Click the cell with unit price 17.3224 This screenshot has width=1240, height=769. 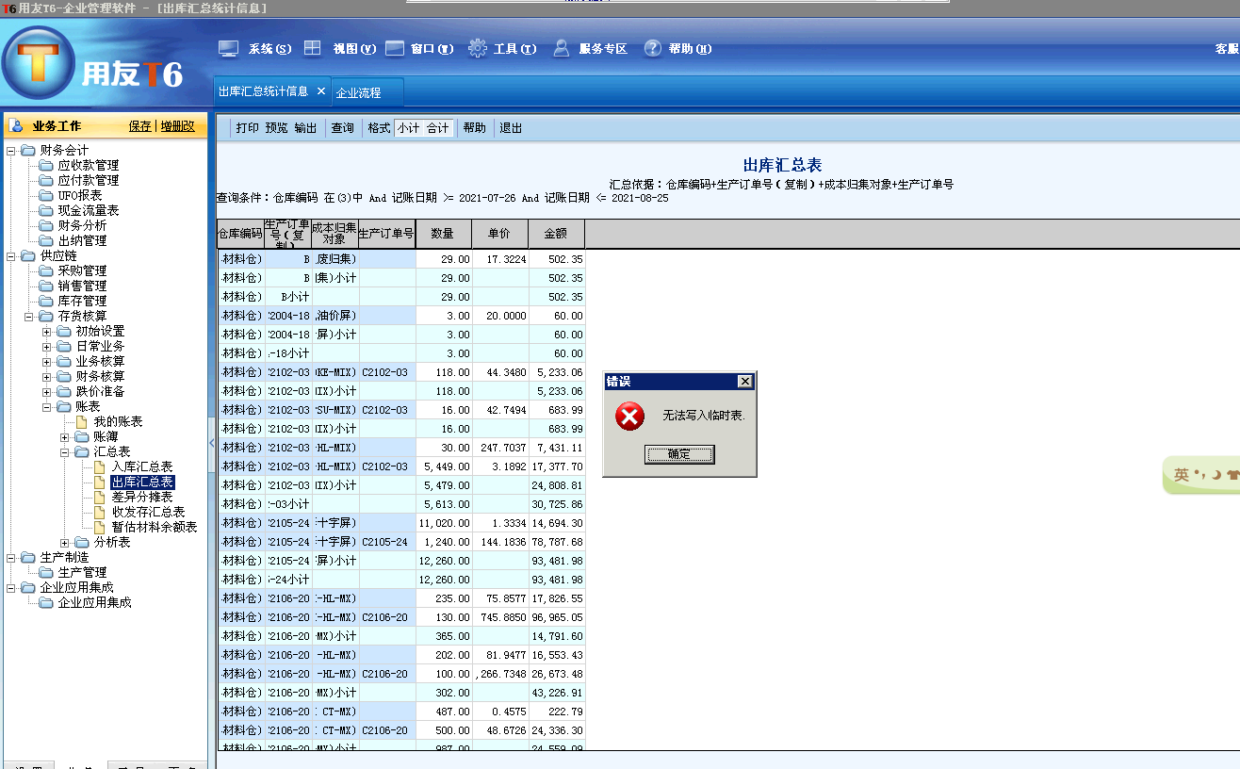coord(500,259)
